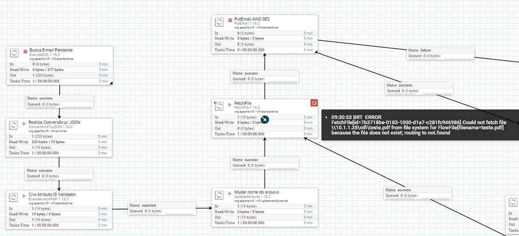Click the '203 bytes / 19 bytes' Read/Write value
Image resolution: width=519 pixels, height=236 pixels.
point(48,142)
